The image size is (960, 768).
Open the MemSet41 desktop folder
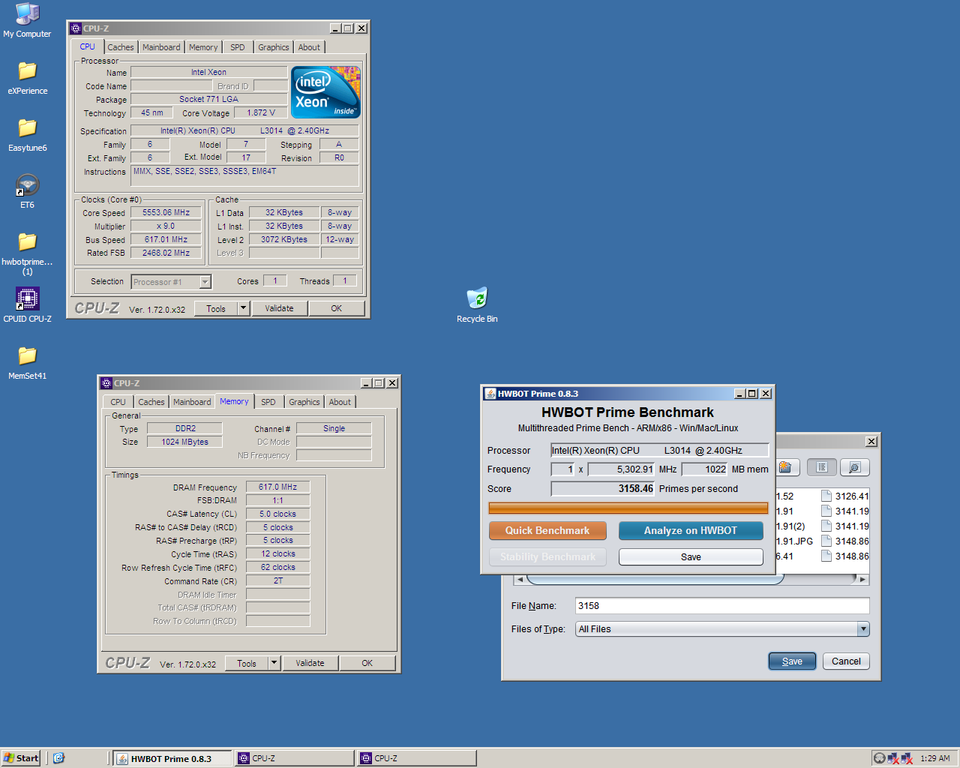(x=27, y=362)
